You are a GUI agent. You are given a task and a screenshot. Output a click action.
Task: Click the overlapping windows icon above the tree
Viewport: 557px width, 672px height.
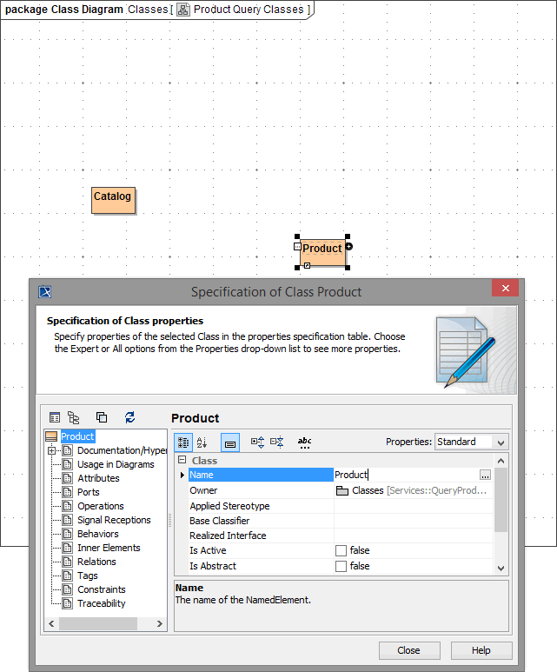click(102, 418)
